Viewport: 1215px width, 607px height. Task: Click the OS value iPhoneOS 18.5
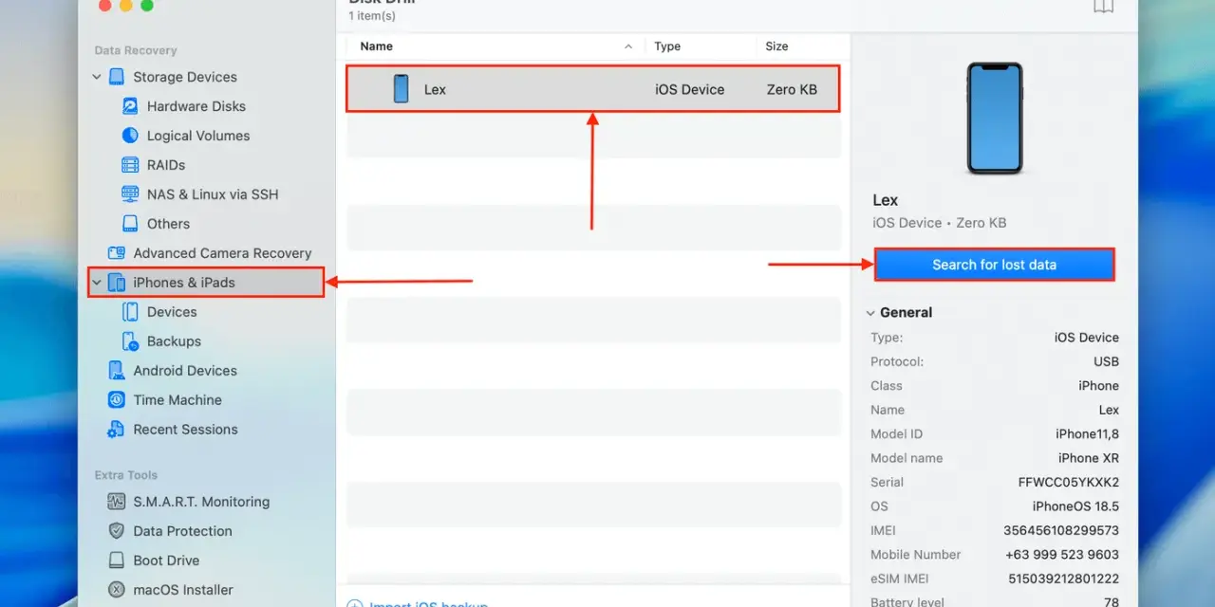1075,506
